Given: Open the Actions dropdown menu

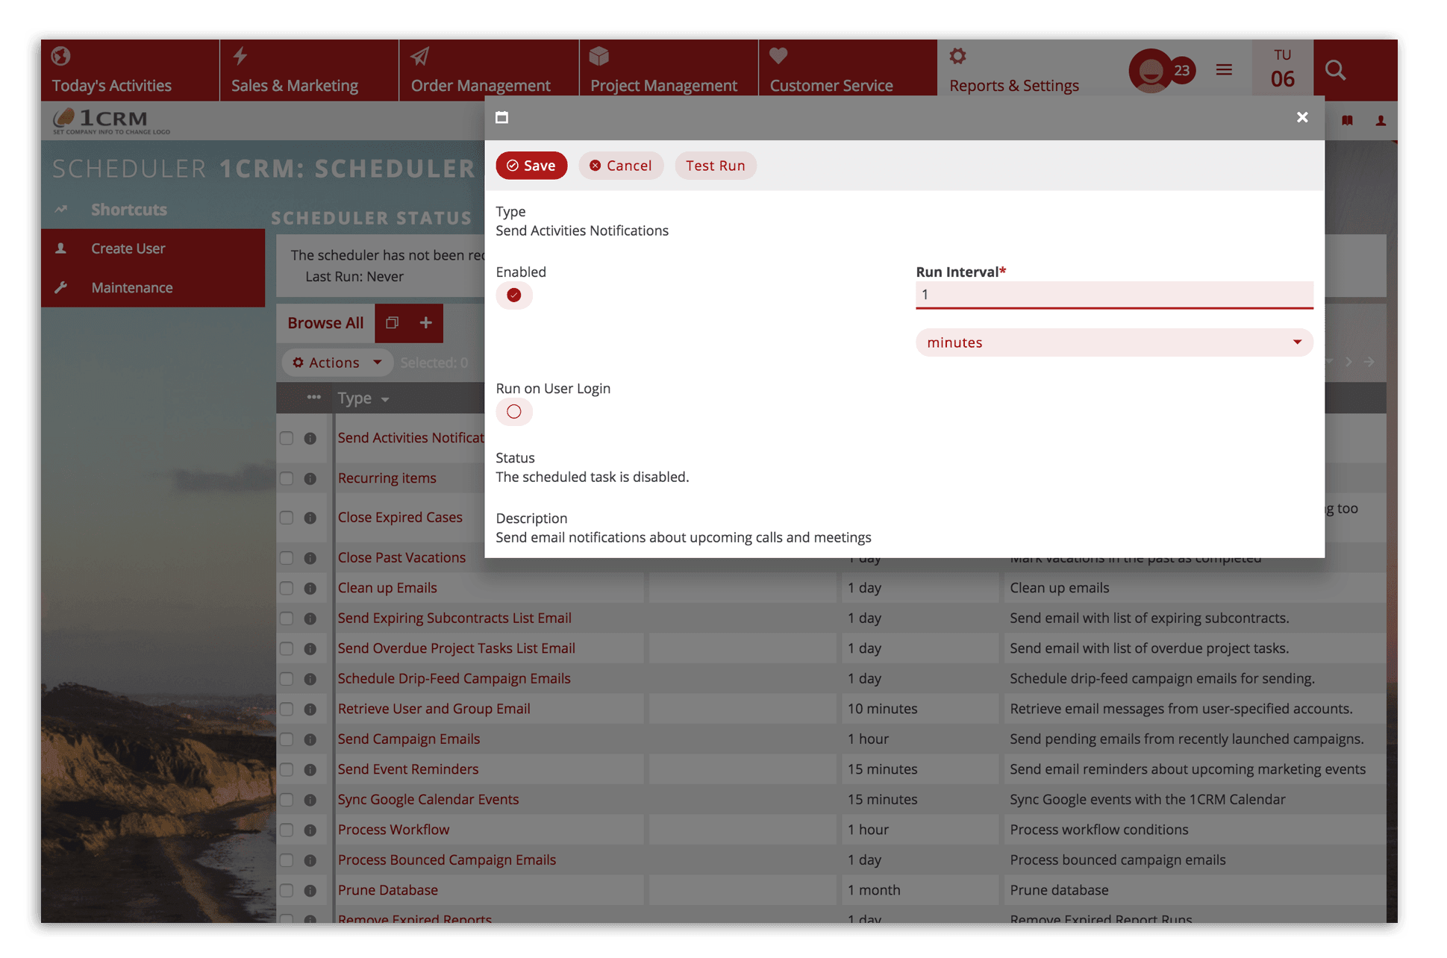Looking at the screenshot, I should 337,363.
